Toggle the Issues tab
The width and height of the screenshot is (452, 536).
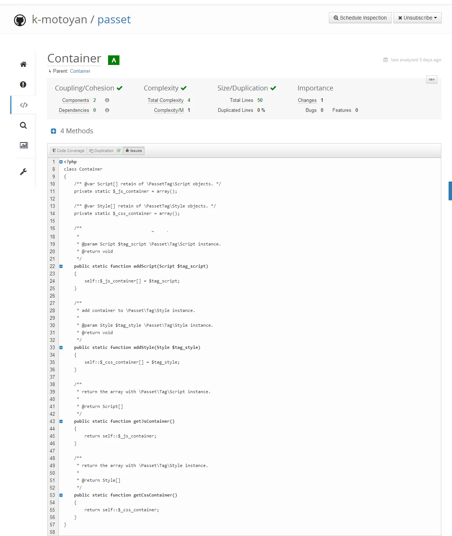[x=133, y=151]
